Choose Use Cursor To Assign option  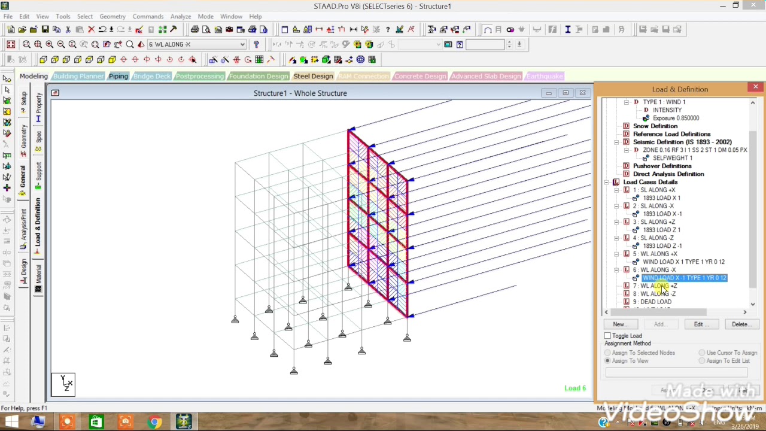pos(703,353)
